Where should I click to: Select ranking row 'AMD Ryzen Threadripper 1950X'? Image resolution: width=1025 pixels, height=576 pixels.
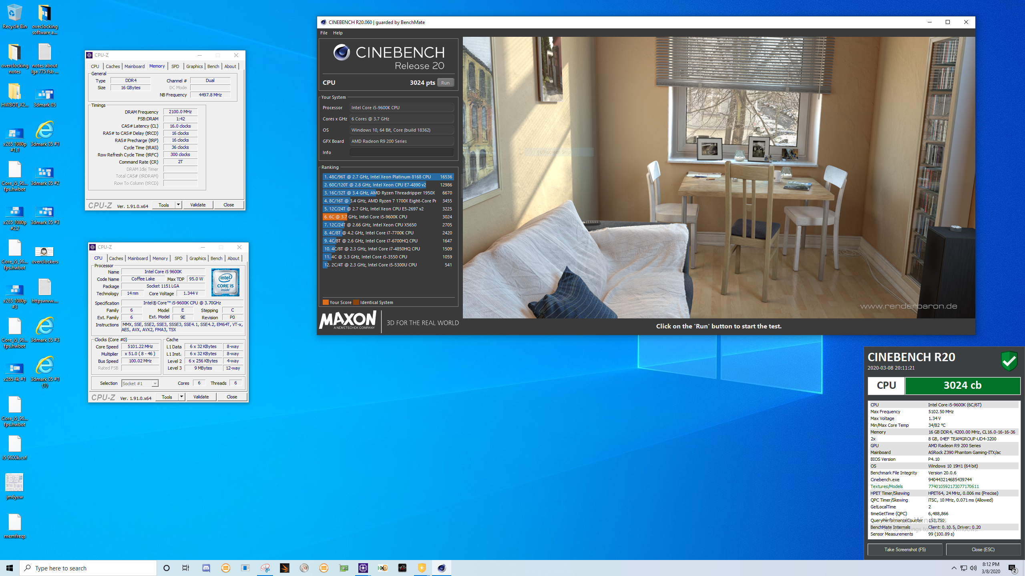coord(388,193)
